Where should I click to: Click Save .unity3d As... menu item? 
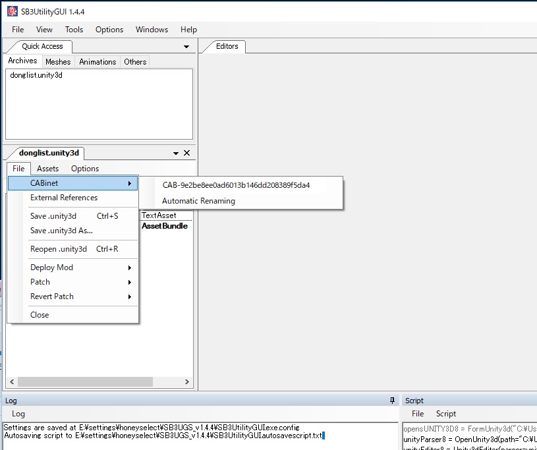[x=61, y=231]
